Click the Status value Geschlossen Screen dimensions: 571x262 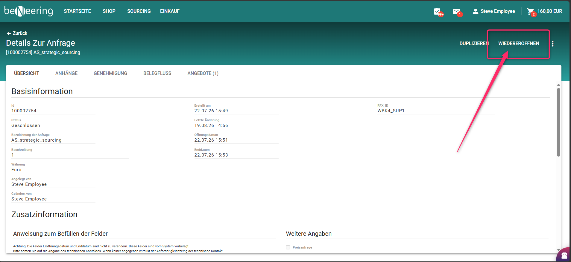coord(26,125)
